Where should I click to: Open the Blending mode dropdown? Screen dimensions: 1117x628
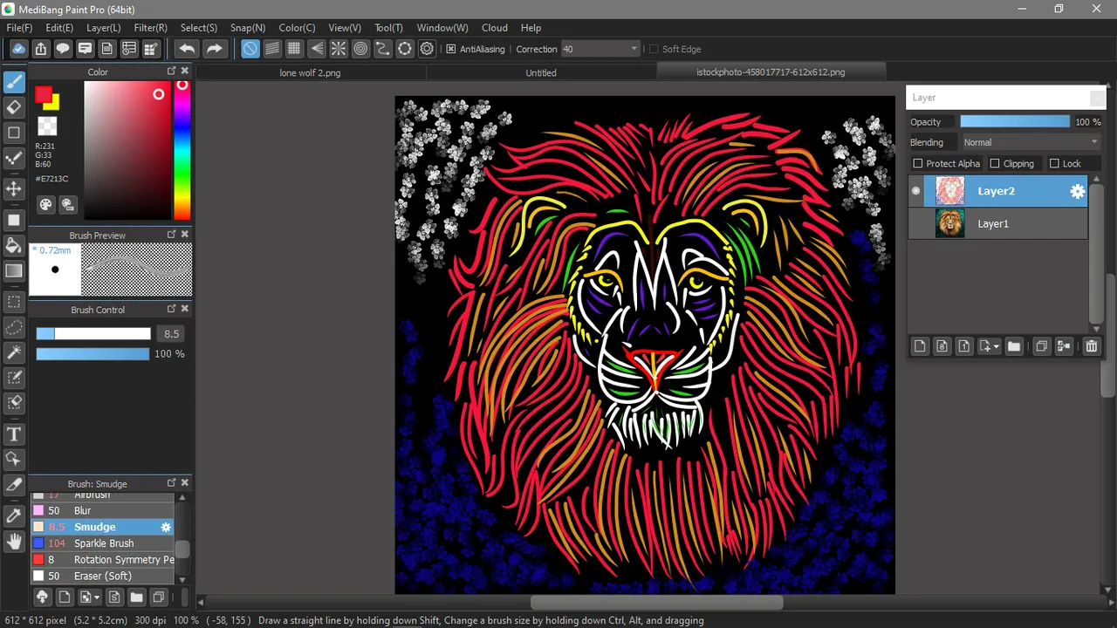pos(1031,142)
